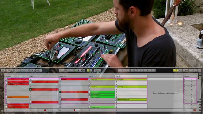Click the playing Audio Fx clip launch button
The height and width of the screenshot is (114, 203).
[x=60, y=92]
